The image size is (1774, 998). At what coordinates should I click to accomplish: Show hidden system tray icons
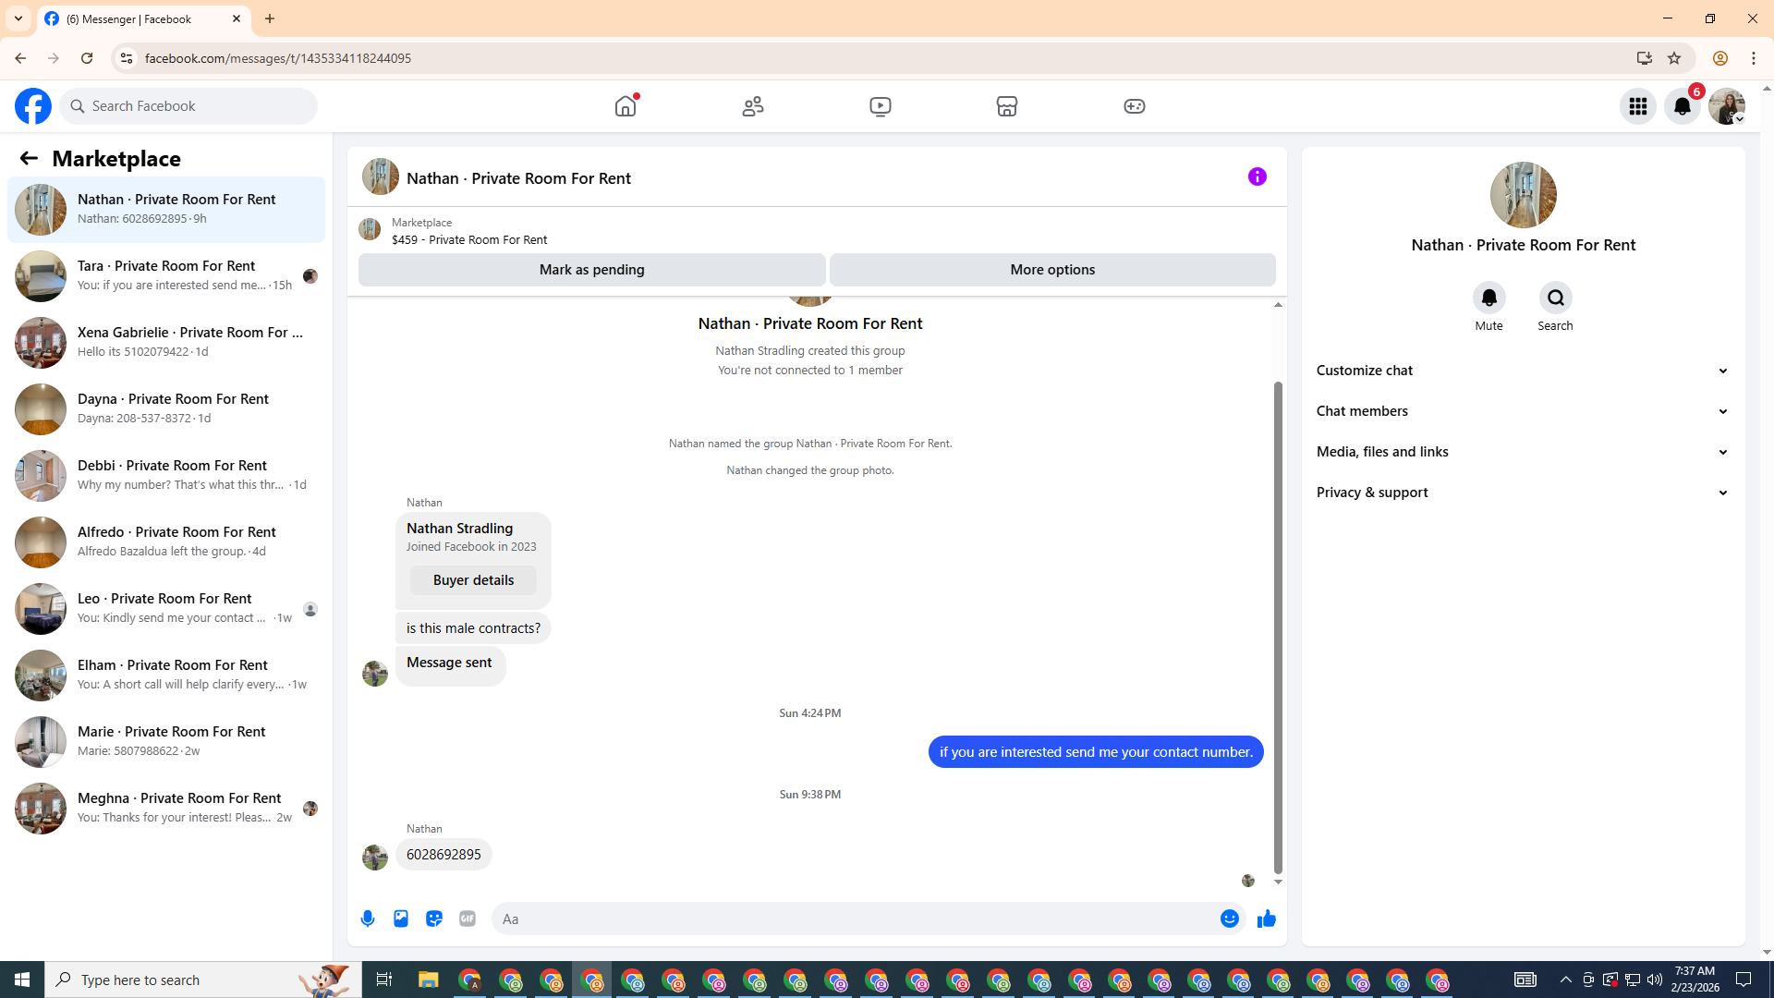pyautogui.click(x=1565, y=980)
